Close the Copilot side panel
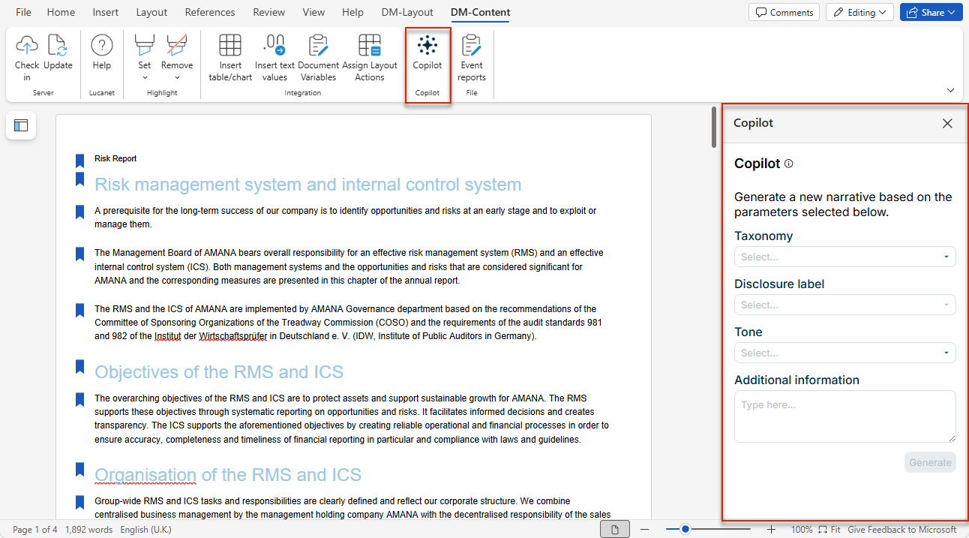This screenshot has width=969, height=538. click(x=947, y=123)
